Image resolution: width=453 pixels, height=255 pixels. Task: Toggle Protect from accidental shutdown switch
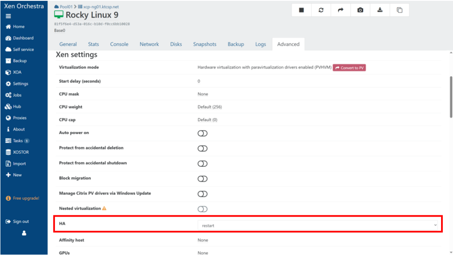coord(202,164)
